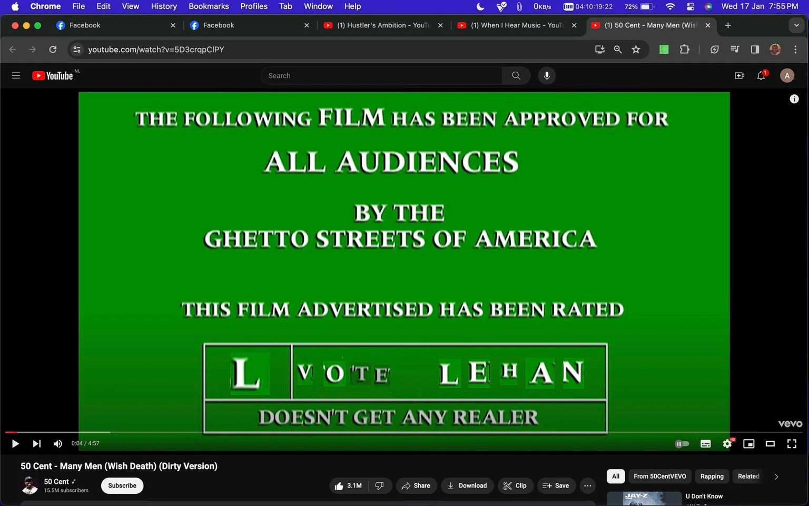The image size is (809, 506).
Task: Subscribe to the 50 Cent channel
Action: click(x=122, y=486)
